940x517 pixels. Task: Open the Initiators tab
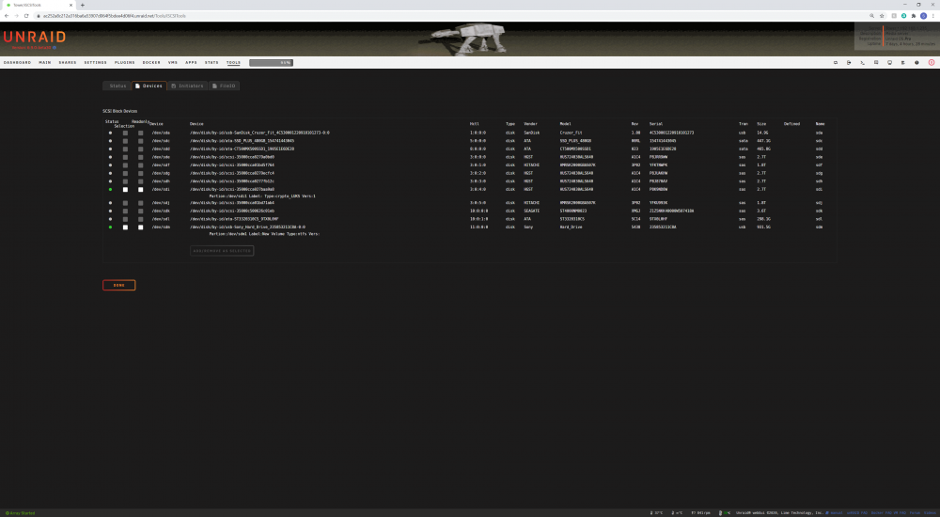click(188, 86)
